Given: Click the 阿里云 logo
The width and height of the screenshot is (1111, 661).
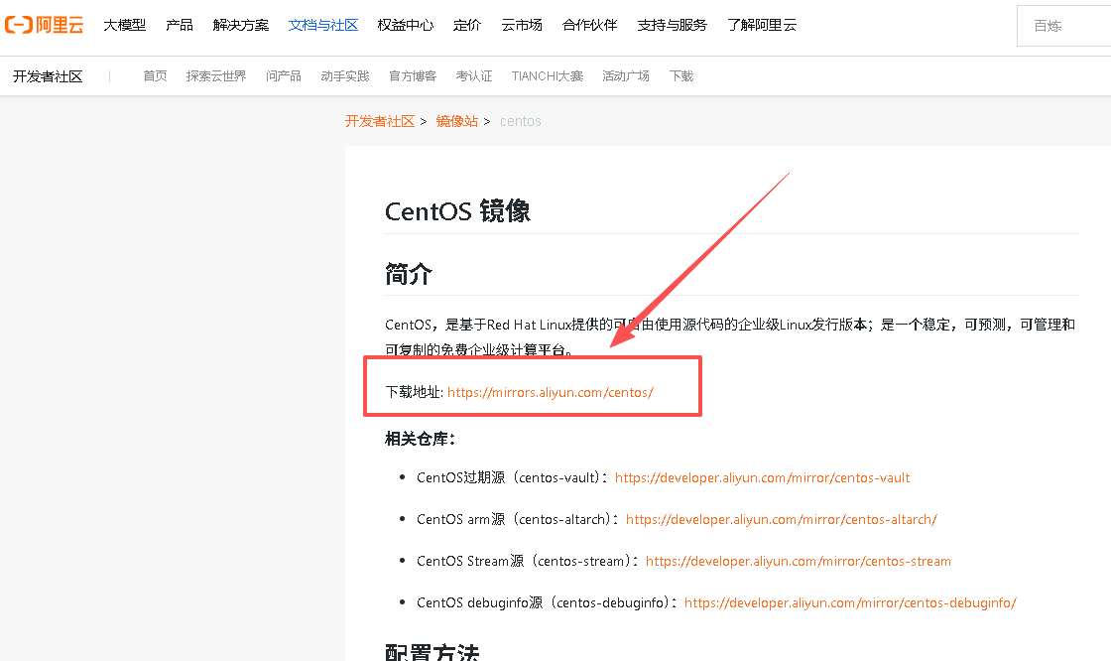Looking at the screenshot, I should coord(44,25).
